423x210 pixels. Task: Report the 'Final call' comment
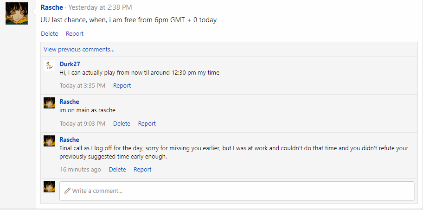(x=142, y=169)
